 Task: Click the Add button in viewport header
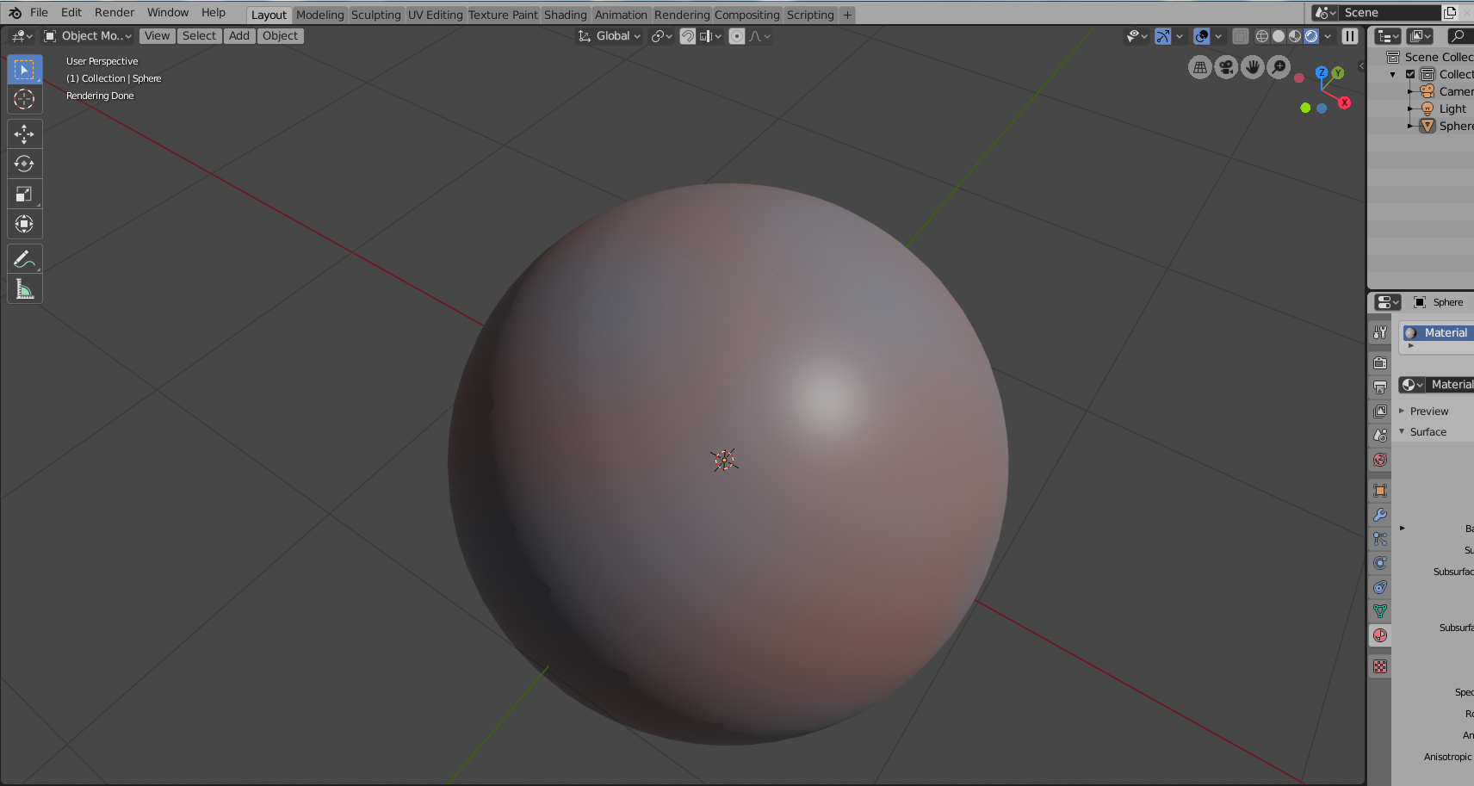click(x=239, y=36)
